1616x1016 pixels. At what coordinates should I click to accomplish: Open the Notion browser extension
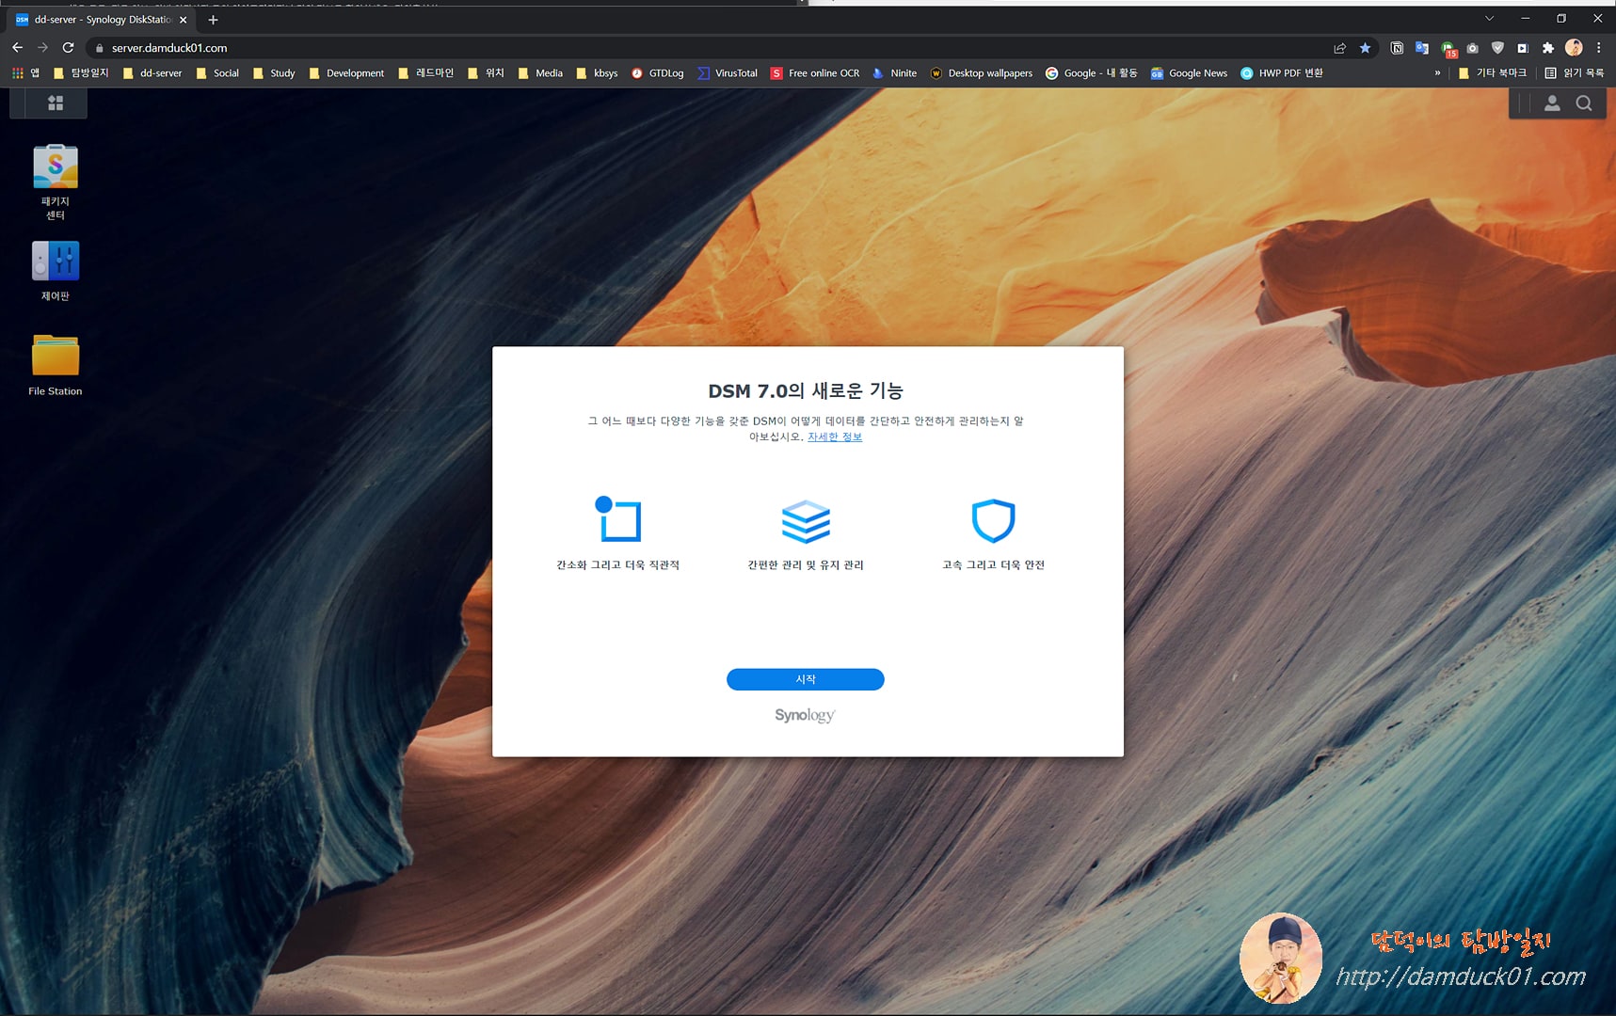pyautogui.click(x=1396, y=47)
